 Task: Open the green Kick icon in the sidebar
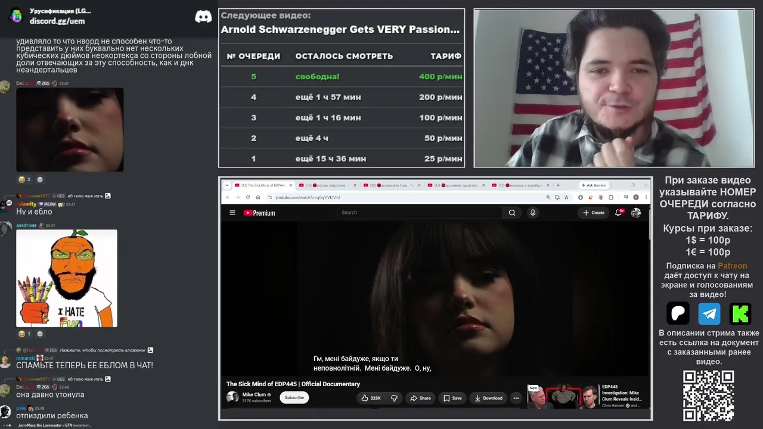(740, 313)
